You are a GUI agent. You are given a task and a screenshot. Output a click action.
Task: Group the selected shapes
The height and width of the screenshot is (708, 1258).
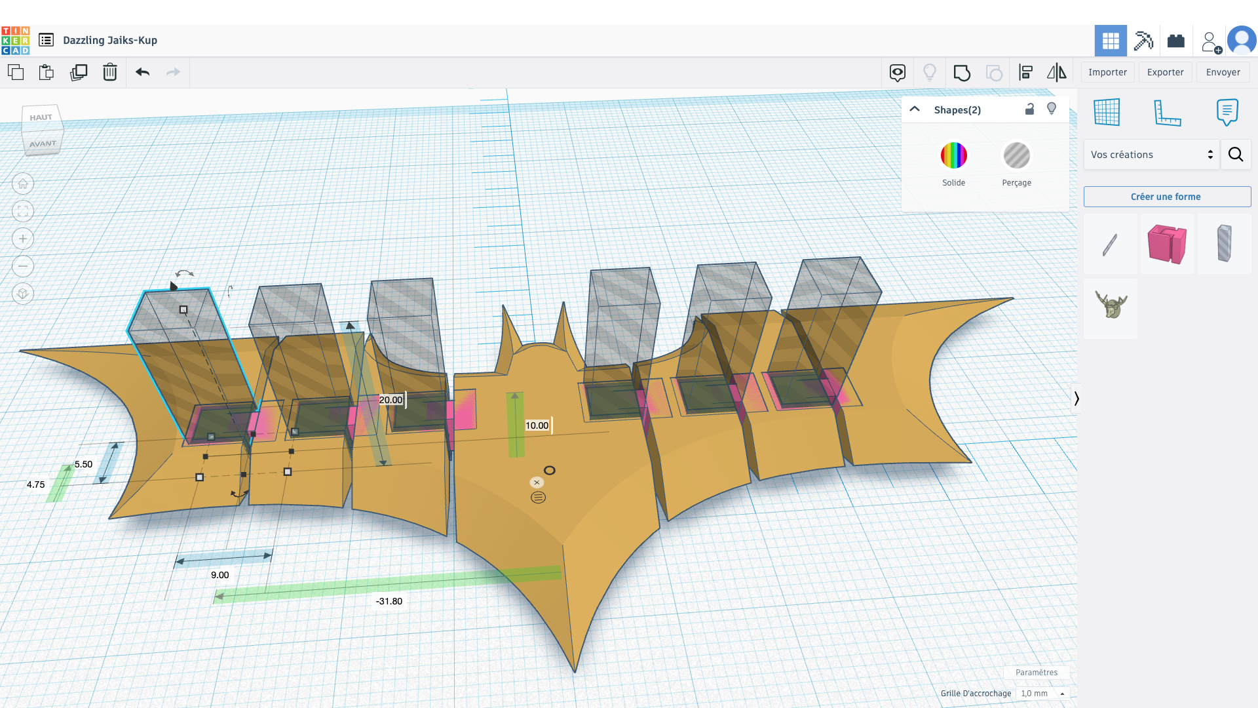[962, 72]
